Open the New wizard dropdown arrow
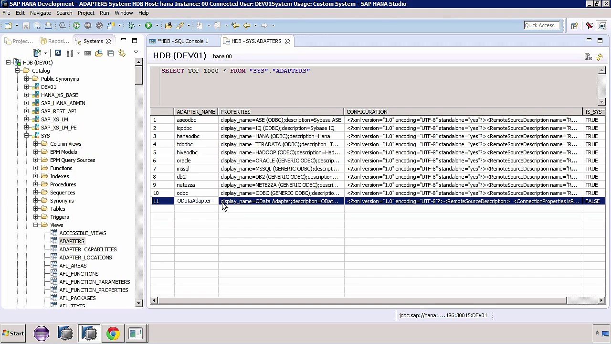This screenshot has width=611, height=344. [16, 26]
